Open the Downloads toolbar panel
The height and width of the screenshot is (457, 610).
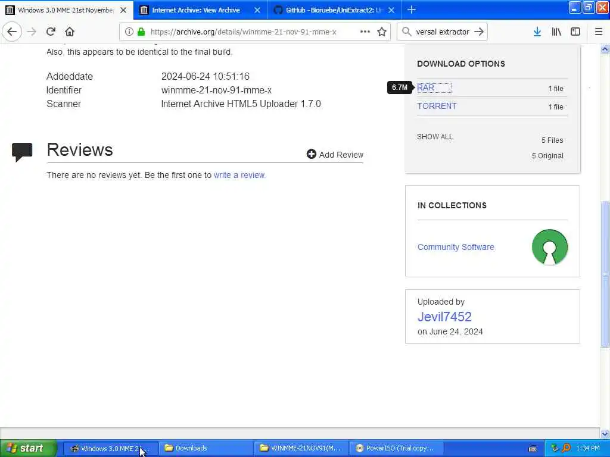coord(537,32)
